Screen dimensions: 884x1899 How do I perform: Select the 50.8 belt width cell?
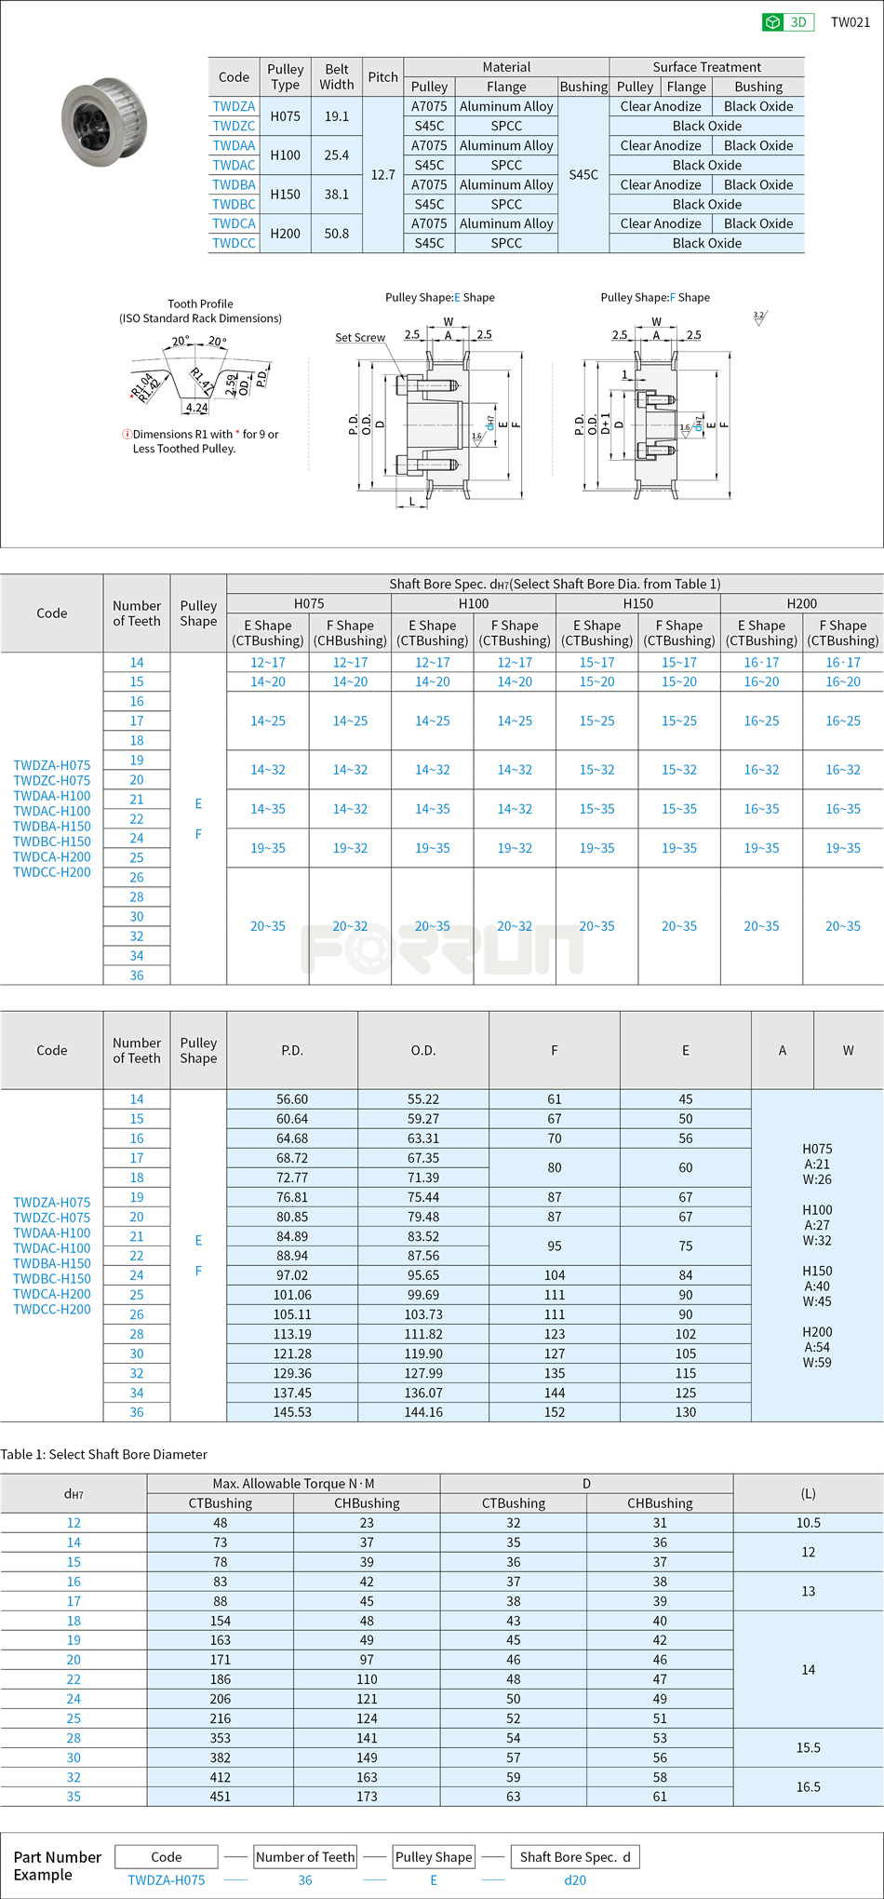tap(336, 234)
